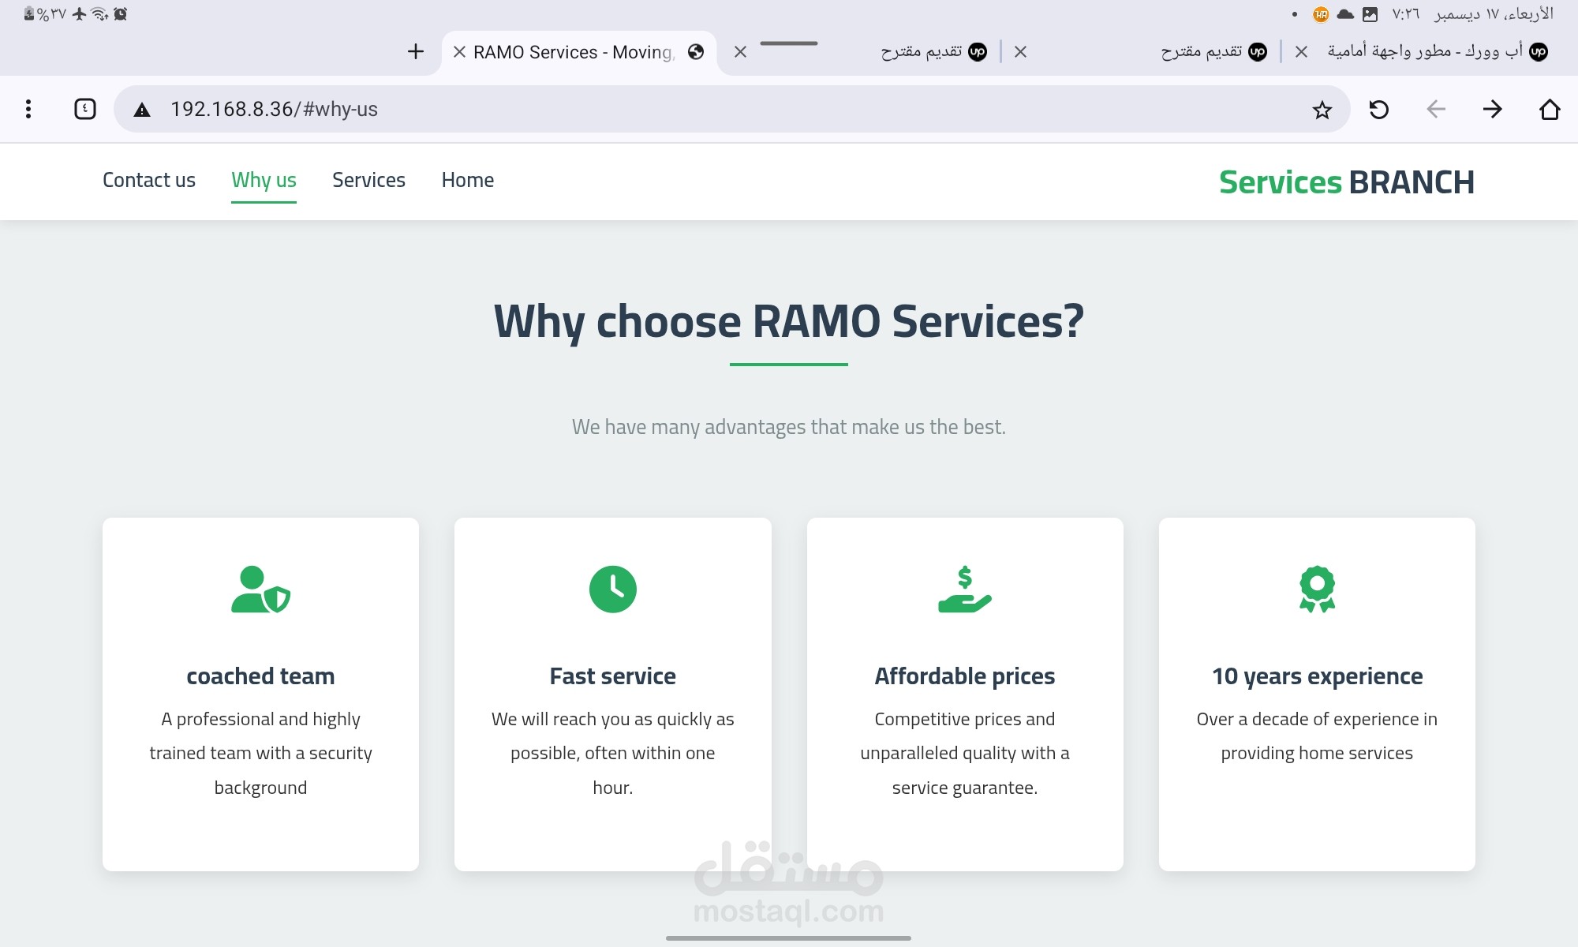
Task: Switch to the RAMO Services browser tab
Action: point(574,52)
